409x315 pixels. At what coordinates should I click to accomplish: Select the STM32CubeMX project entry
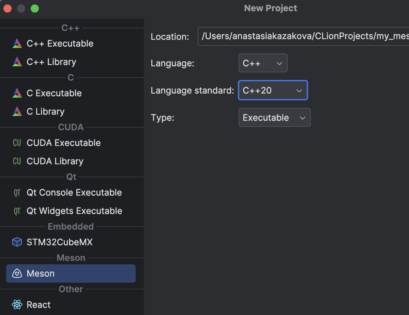tap(60, 242)
